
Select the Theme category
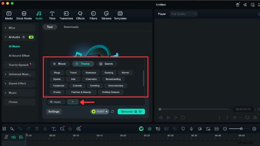click(83, 64)
